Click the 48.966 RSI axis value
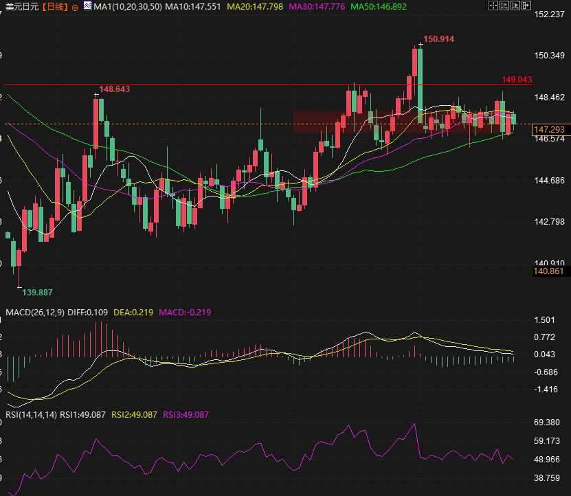This screenshot has width=571, height=496. pyautogui.click(x=547, y=460)
